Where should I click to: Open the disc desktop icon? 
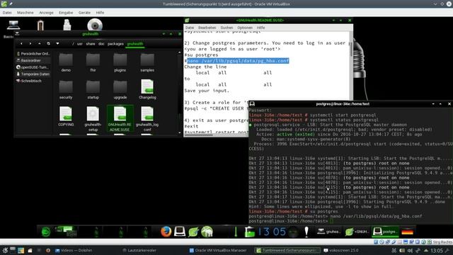95,25
